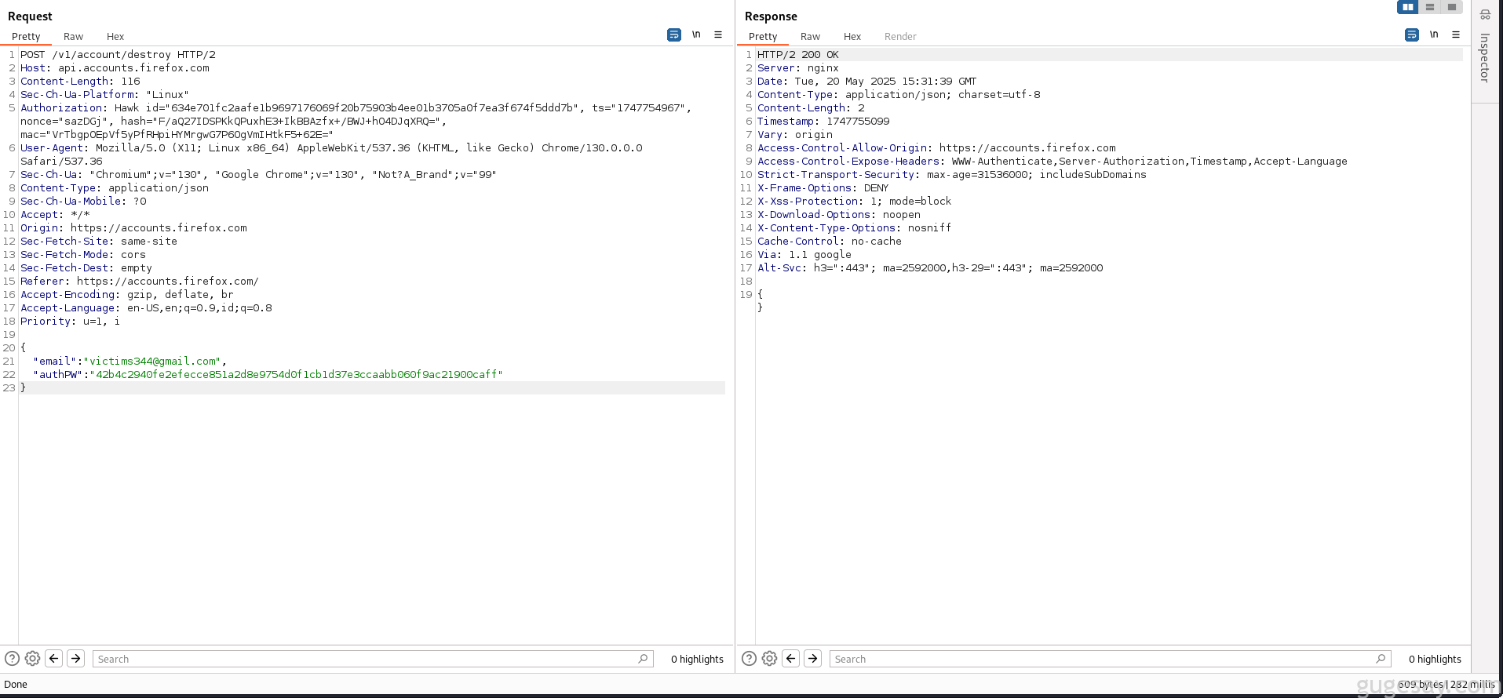Select the Response Render tab

tap(900, 36)
